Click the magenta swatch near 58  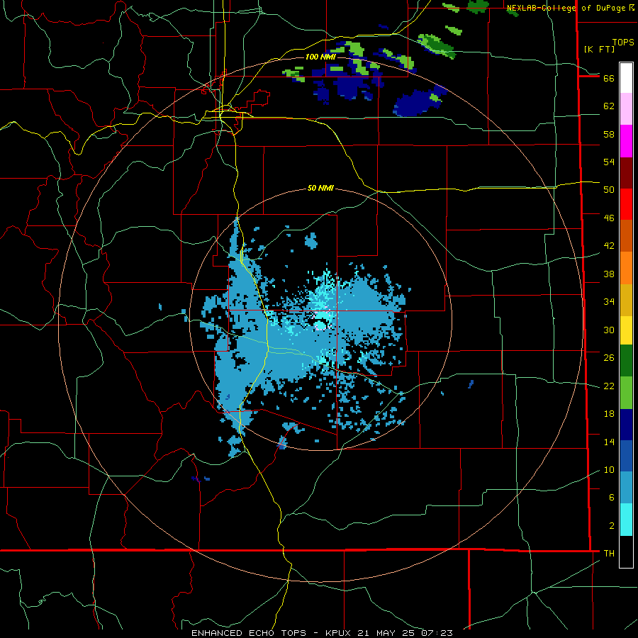point(626,141)
